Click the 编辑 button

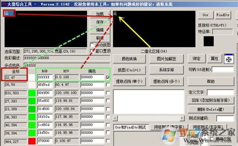tap(100, 30)
